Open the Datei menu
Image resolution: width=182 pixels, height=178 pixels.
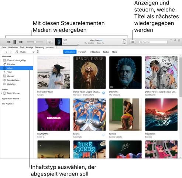tap(4, 47)
